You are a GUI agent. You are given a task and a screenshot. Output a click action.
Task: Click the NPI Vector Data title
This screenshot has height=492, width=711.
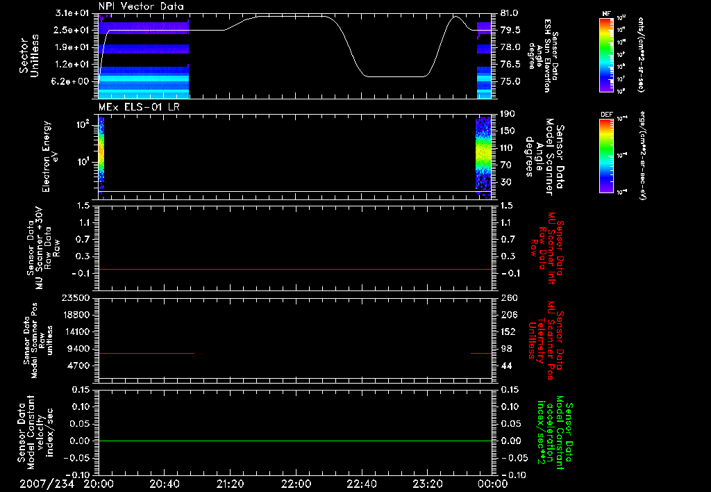[141, 6]
